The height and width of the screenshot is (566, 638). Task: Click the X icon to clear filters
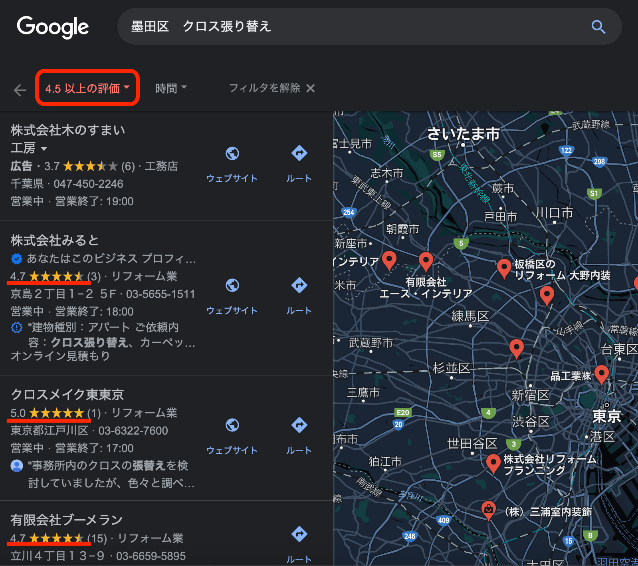311,88
